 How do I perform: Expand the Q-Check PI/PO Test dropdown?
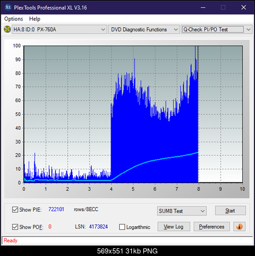click(x=216, y=29)
